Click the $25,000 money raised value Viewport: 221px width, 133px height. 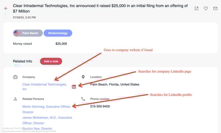coord(61,44)
